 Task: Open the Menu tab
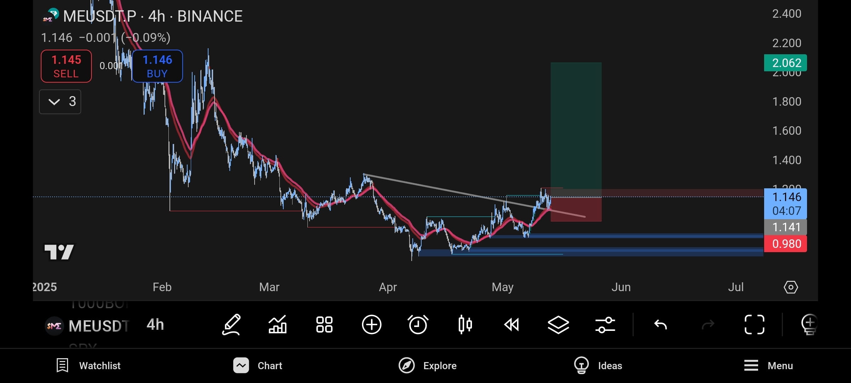768,366
